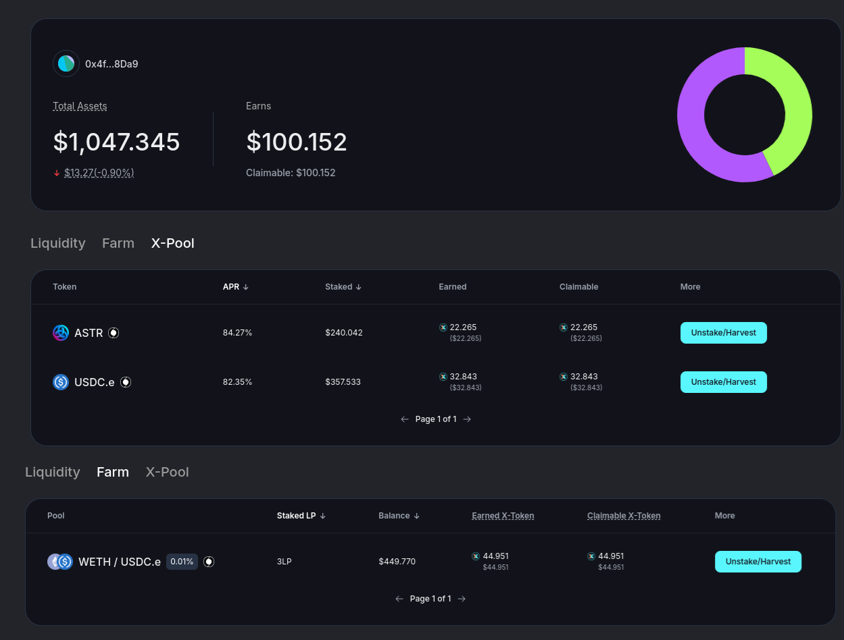This screenshot has width=844, height=640.
Task: Click the 0.01% fee badge
Action: click(x=182, y=561)
